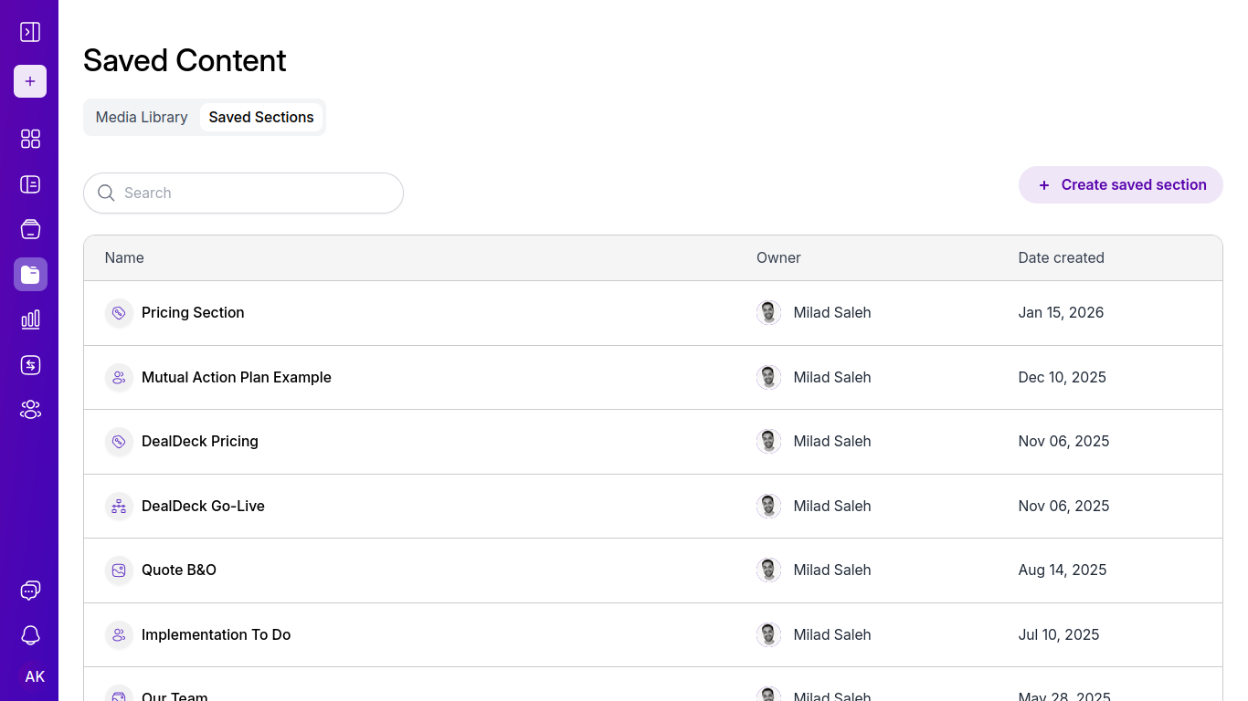The height and width of the screenshot is (701, 1248).
Task: Click Milad Saleh's avatar on Quote B&O row
Action: coord(768,570)
